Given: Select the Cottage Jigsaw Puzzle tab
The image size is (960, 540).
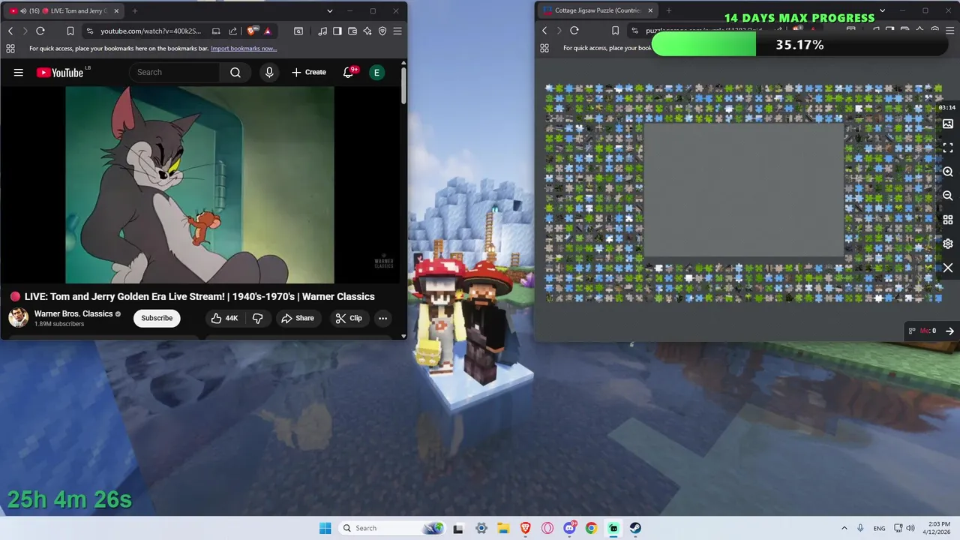Looking at the screenshot, I should 598,11.
